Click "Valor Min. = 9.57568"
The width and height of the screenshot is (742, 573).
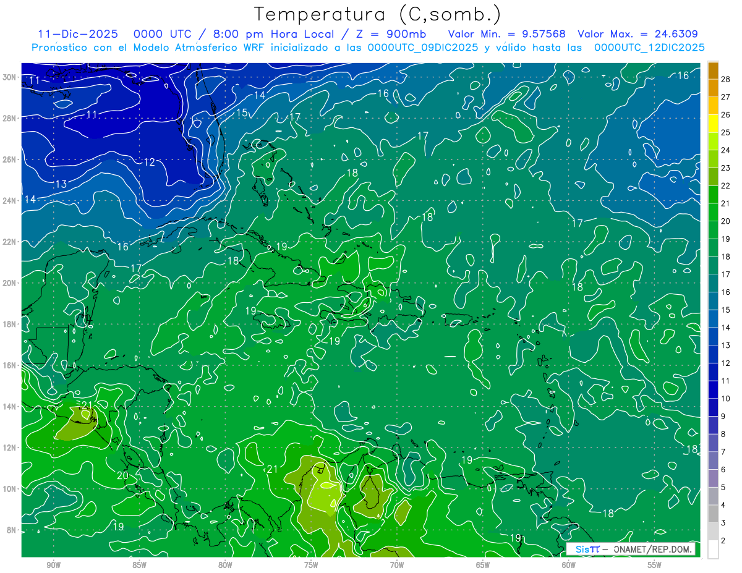click(x=507, y=34)
